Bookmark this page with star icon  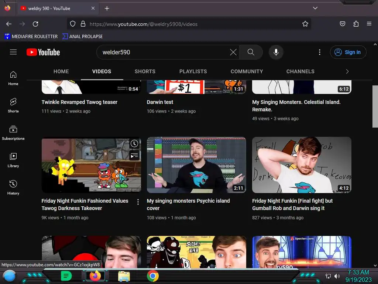(305, 24)
